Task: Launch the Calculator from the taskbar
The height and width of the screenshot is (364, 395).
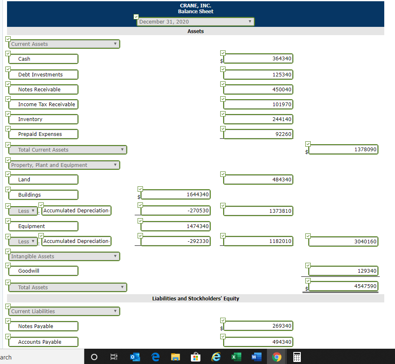Action: (x=297, y=357)
